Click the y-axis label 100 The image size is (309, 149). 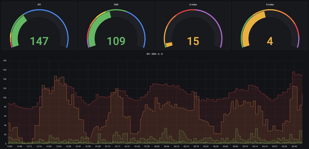coord(4,98)
